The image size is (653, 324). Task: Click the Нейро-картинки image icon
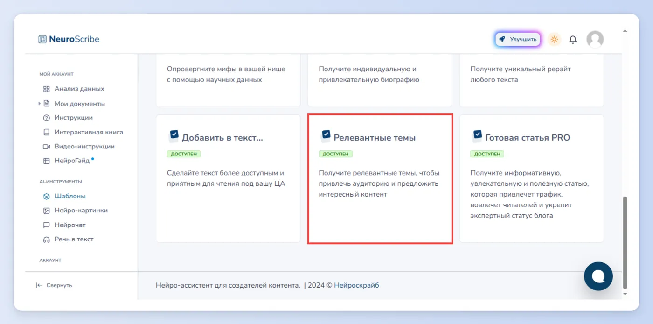click(x=46, y=211)
